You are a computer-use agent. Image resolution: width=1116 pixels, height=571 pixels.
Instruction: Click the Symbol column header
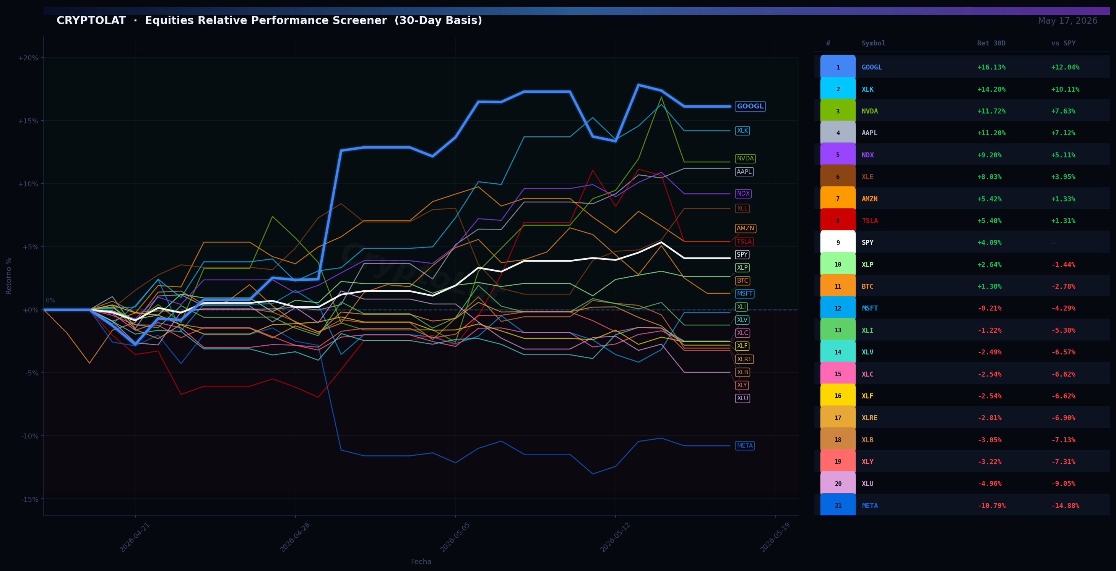point(873,43)
